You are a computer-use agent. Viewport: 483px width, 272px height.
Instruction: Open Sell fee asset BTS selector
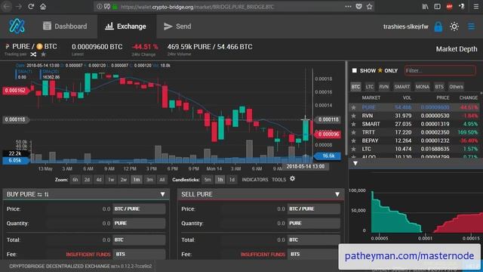coord(314,254)
